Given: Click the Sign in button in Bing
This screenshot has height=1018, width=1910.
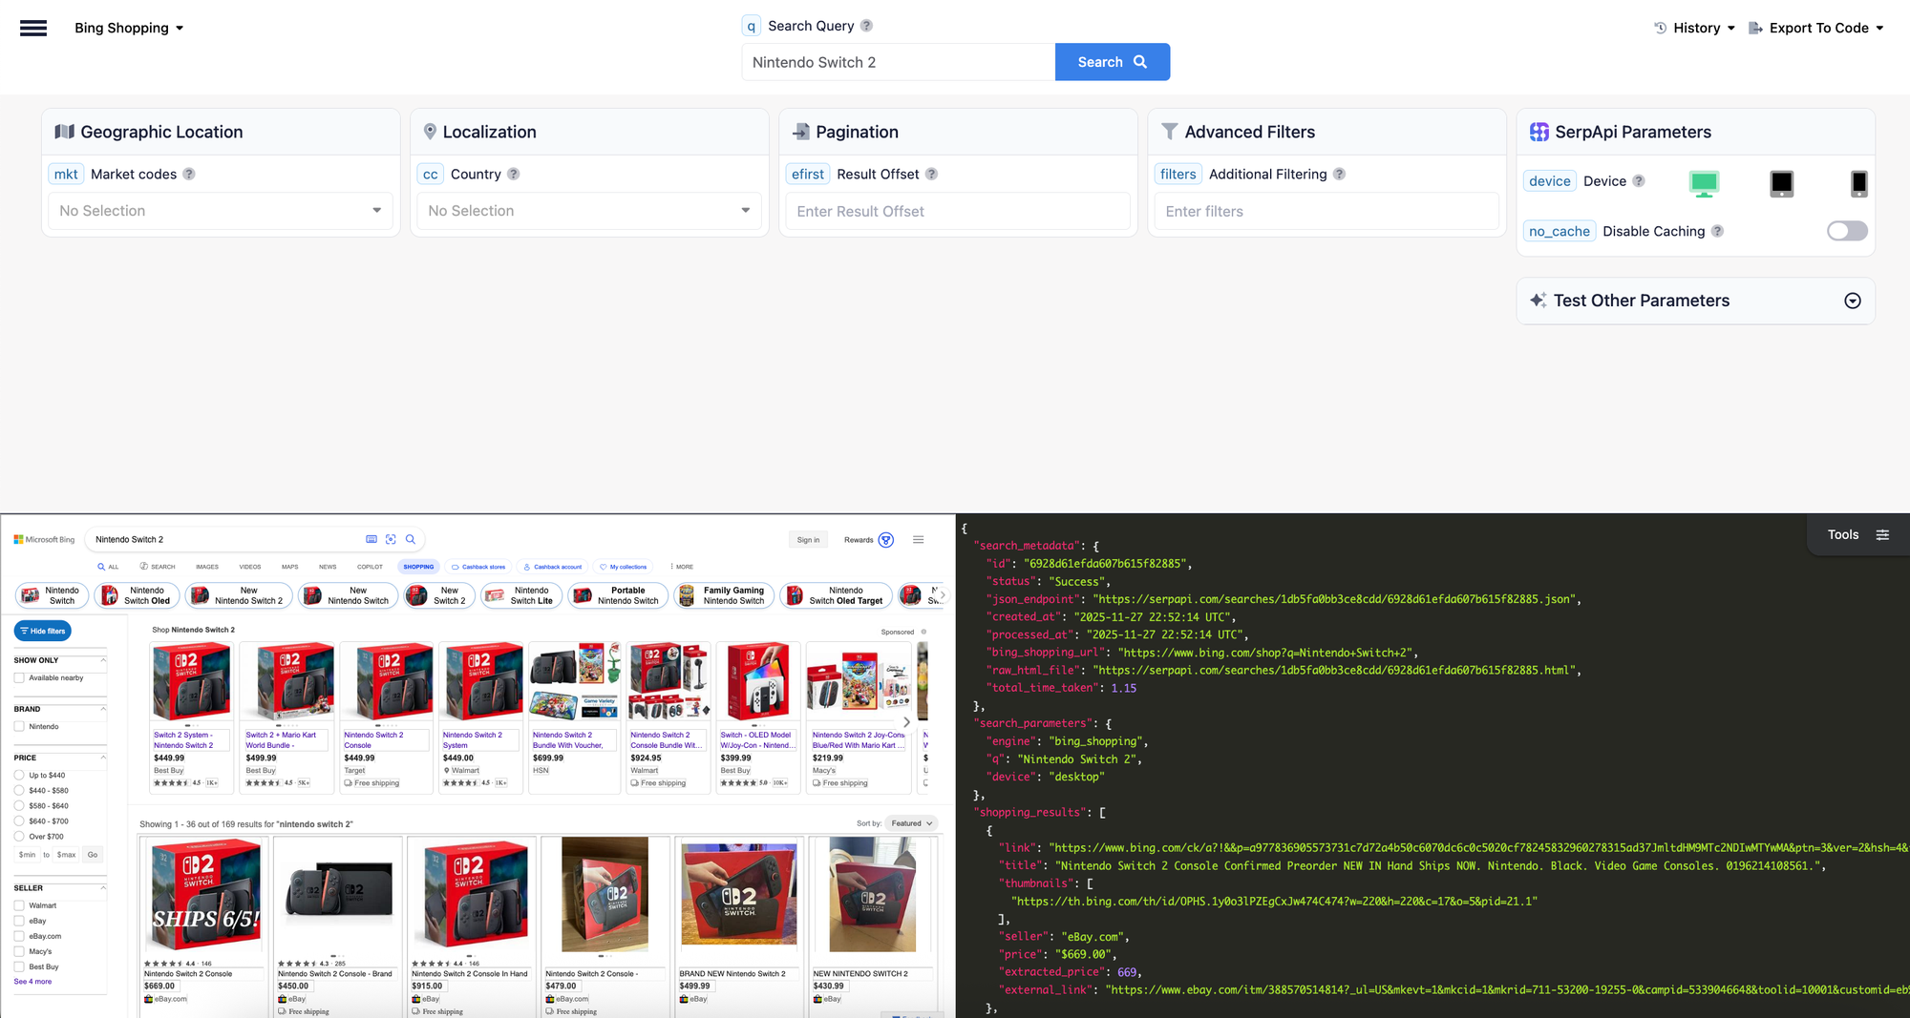Looking at the screenshot, I should 808,540.
